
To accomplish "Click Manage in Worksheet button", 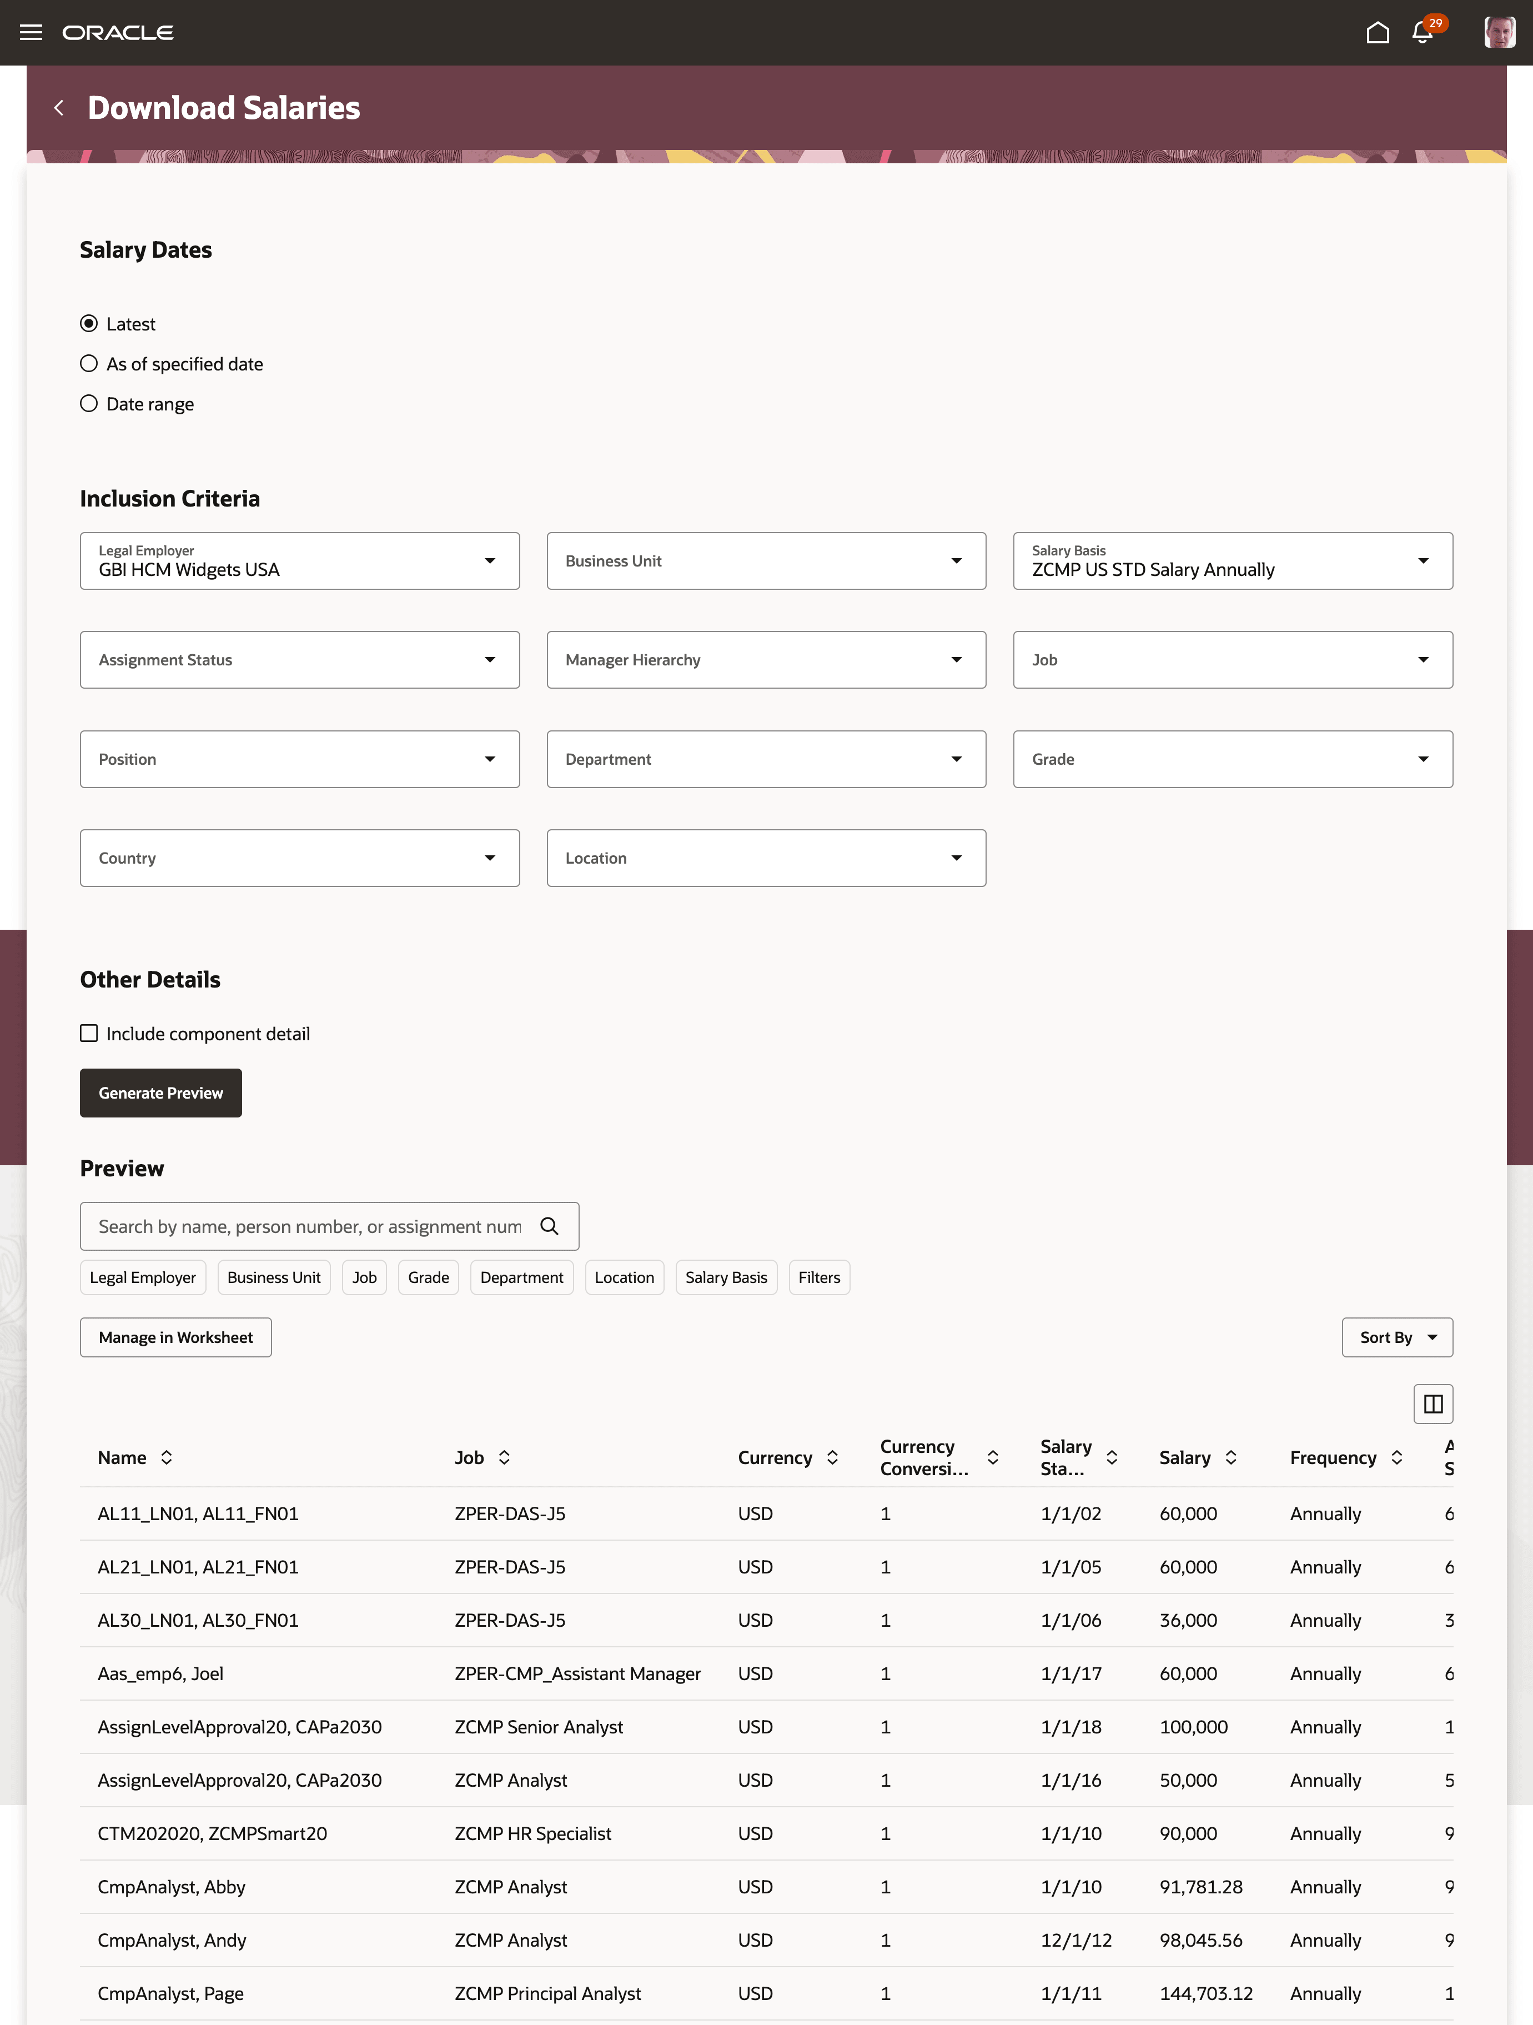I will (175, 1337).
